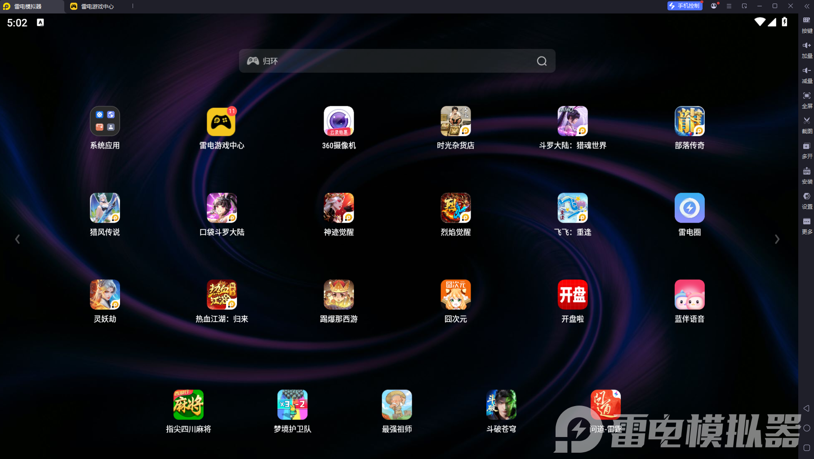This screenshot has width=814, height=459.
Task: Open the 系统应用 folder
Action: (105, 121)
